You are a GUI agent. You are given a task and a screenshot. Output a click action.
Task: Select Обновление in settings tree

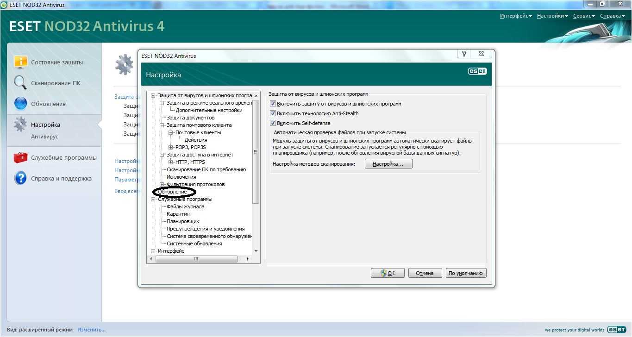(x=172, y=192)
